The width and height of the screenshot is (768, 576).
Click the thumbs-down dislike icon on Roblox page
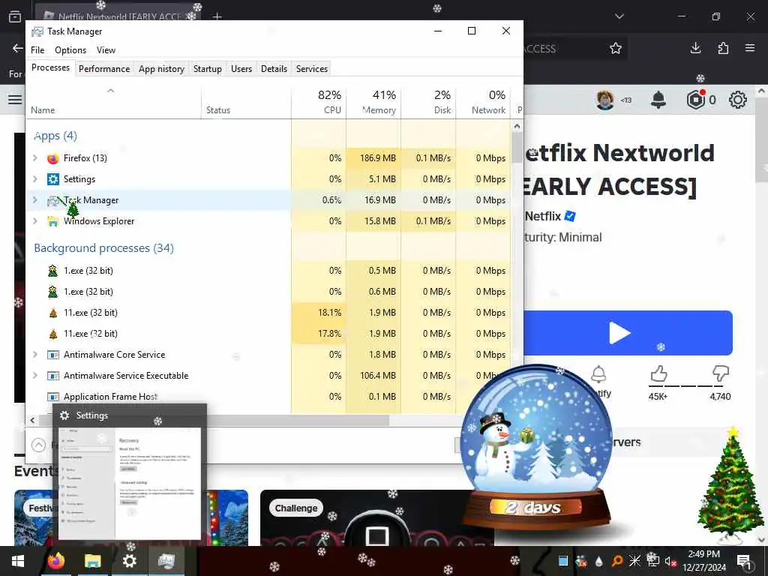pyautogui.click(x=721, y=373)
